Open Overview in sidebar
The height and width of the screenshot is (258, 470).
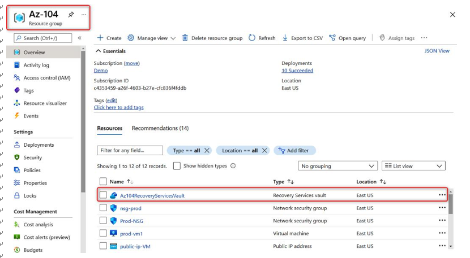(44, 53)
